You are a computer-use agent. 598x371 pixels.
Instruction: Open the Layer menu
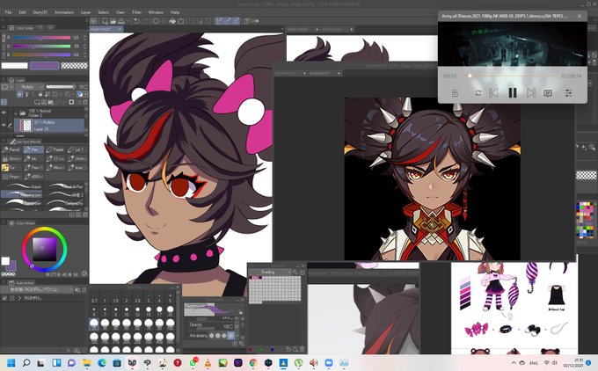[x=85, y=12]
